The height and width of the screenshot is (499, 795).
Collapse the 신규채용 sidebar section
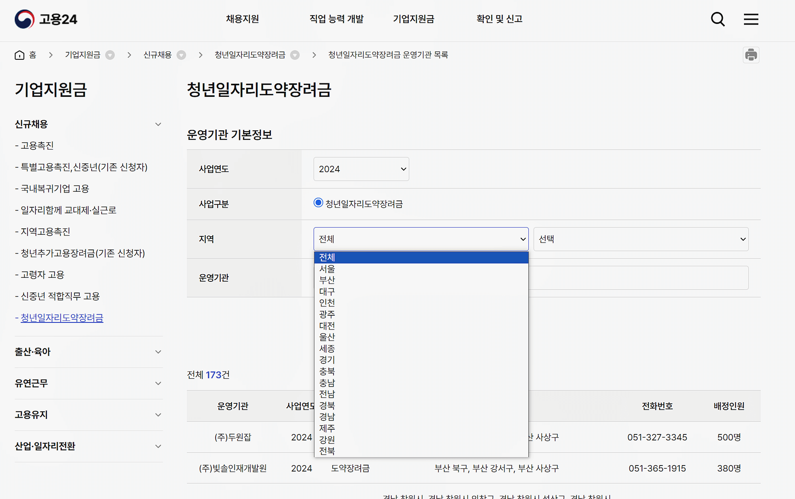(x=158, y=124)
